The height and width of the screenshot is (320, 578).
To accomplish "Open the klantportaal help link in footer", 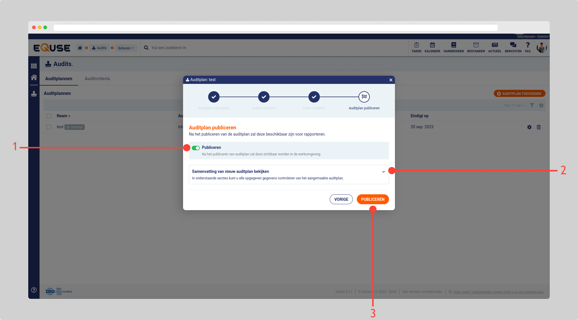I will point(498,292).
